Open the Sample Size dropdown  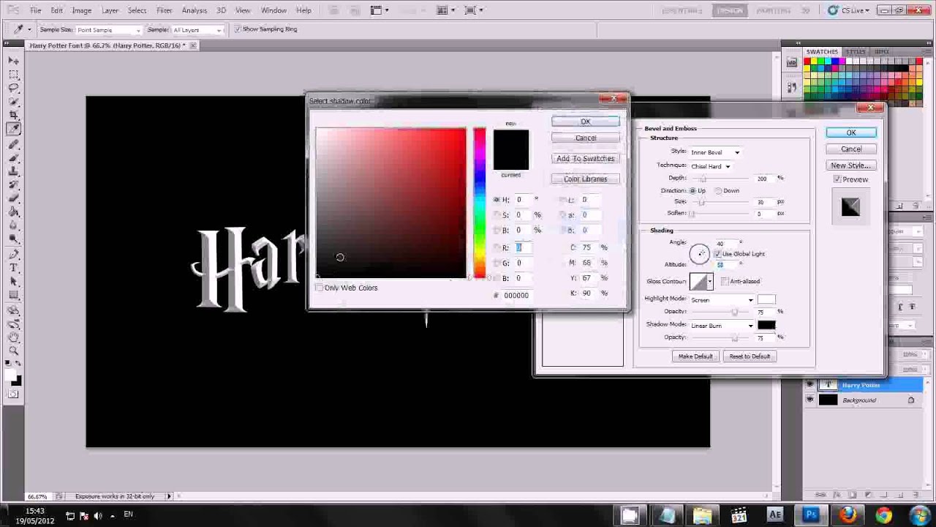tap(108, 30)
